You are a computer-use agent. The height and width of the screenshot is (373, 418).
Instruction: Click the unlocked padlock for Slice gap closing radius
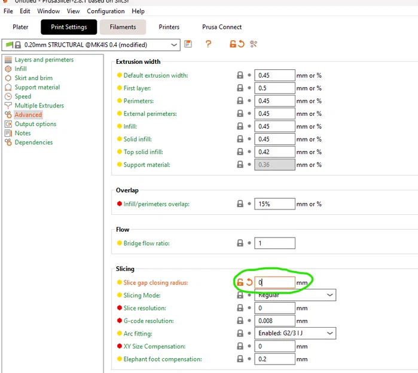point(240,282)
